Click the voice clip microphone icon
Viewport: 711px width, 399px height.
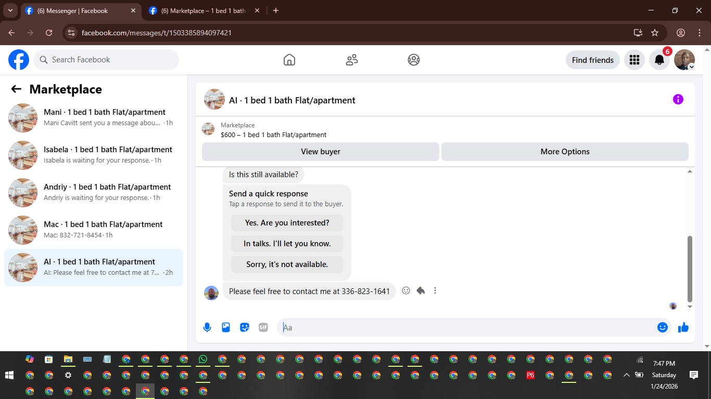click(207, 327)
